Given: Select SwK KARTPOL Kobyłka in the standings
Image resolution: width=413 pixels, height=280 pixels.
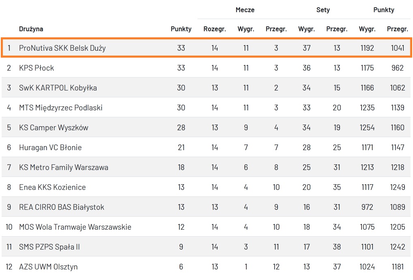Looking at the screenshot, I should point(58,88).
